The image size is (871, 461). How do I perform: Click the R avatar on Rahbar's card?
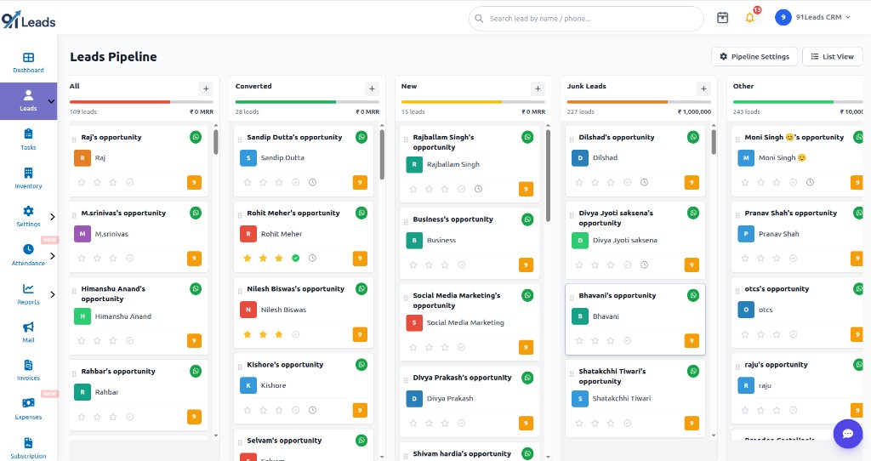pyautogui.click(x=83, y=392)
